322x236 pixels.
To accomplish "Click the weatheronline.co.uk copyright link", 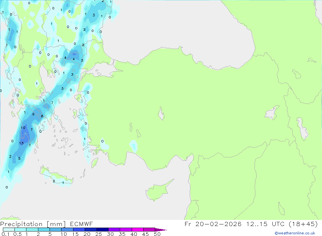I will (x=295, y=233).
